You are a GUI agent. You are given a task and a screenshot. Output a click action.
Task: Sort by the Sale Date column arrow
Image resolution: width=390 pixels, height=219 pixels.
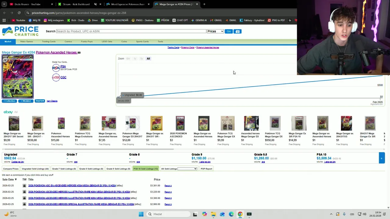point(16,179)
